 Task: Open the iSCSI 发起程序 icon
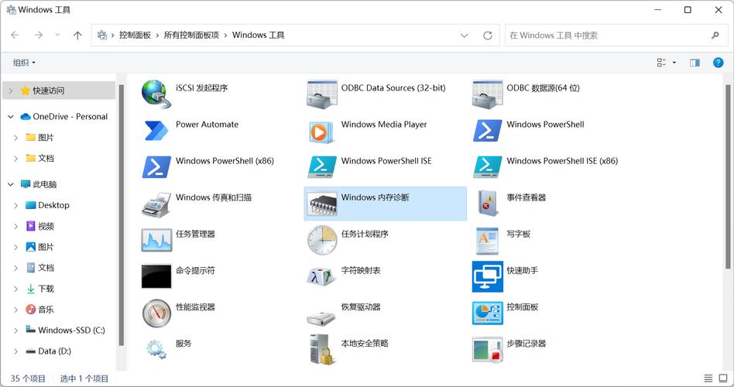coord(156,94)
